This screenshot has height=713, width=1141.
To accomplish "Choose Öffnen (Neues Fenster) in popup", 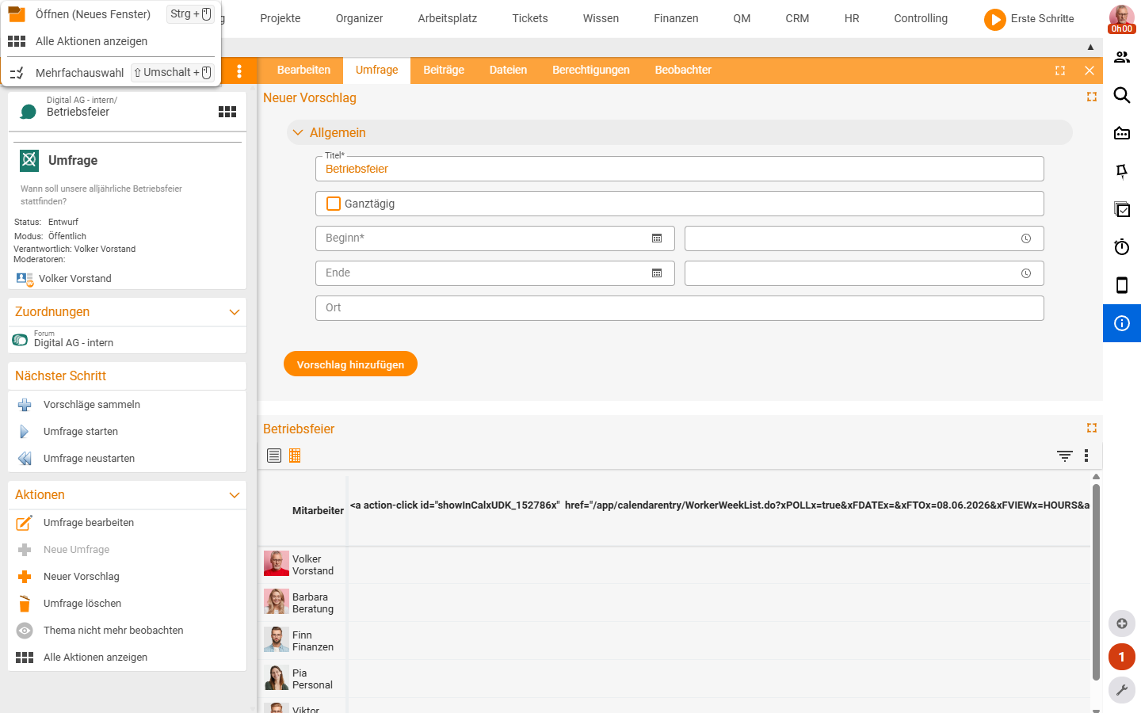I will point(111,14).
